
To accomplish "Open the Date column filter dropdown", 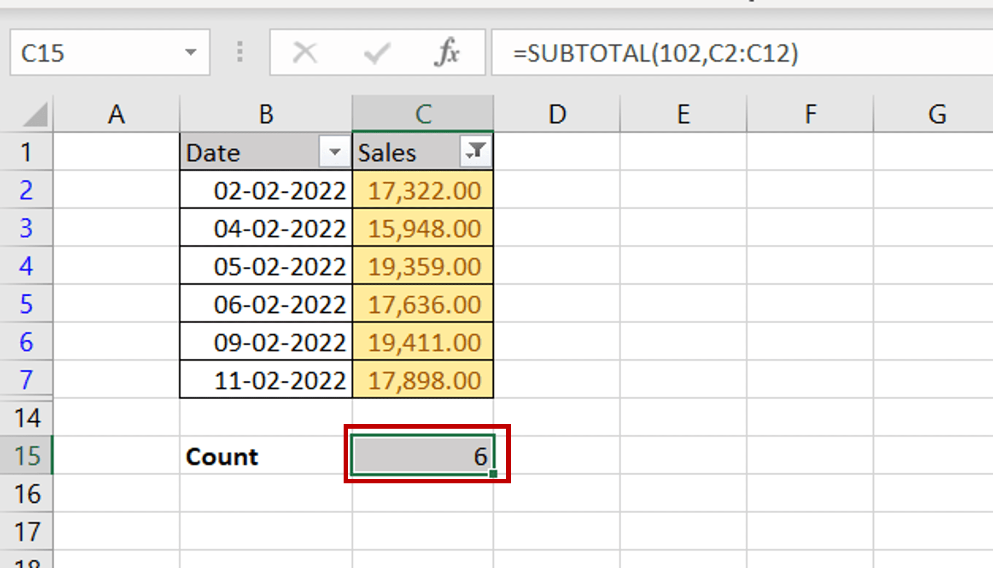I will pyautogui.click(x=335, y=151).
